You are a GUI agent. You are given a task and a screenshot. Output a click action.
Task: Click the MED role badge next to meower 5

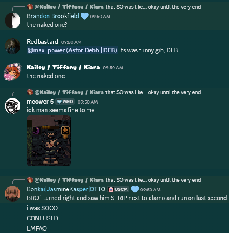coord(65,102)
